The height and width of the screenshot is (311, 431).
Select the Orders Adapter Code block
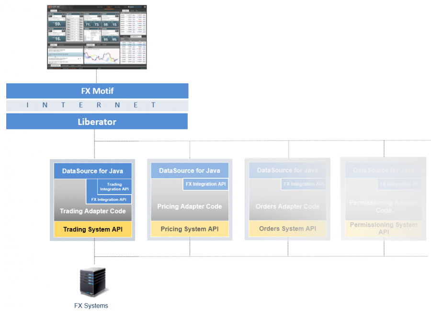pyautogui.click(x=287, y=206)
